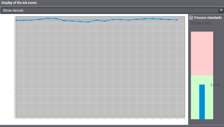The image size is (224, 127).
Task: Click the Show density selected text
Action: click(13, 10)
